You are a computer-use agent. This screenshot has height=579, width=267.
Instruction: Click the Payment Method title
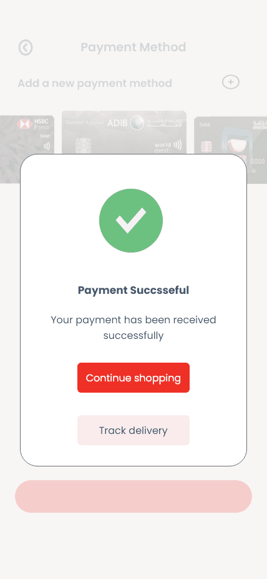[133, 48]
